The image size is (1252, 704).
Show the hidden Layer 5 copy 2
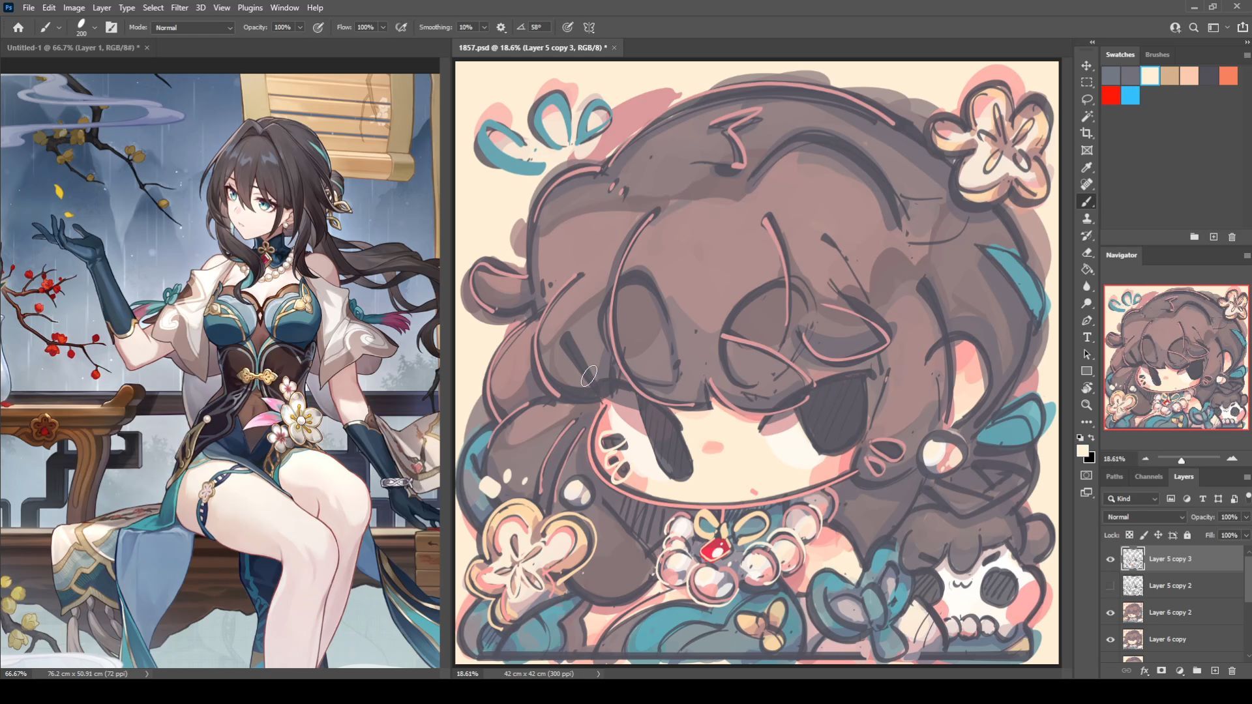coord(1110,586)
